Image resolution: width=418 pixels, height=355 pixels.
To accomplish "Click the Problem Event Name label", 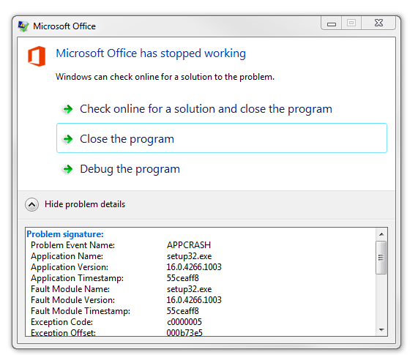I will point(72,245).
